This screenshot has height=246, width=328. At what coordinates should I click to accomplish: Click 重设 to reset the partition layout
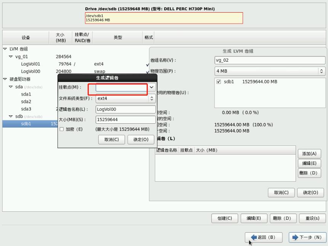(312, 218)
